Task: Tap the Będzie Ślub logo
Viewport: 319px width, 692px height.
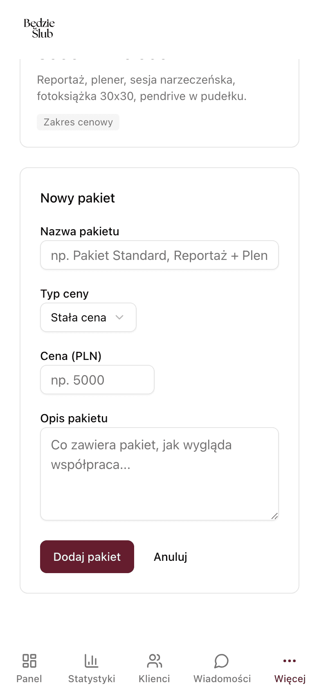Action: point(39,28)
